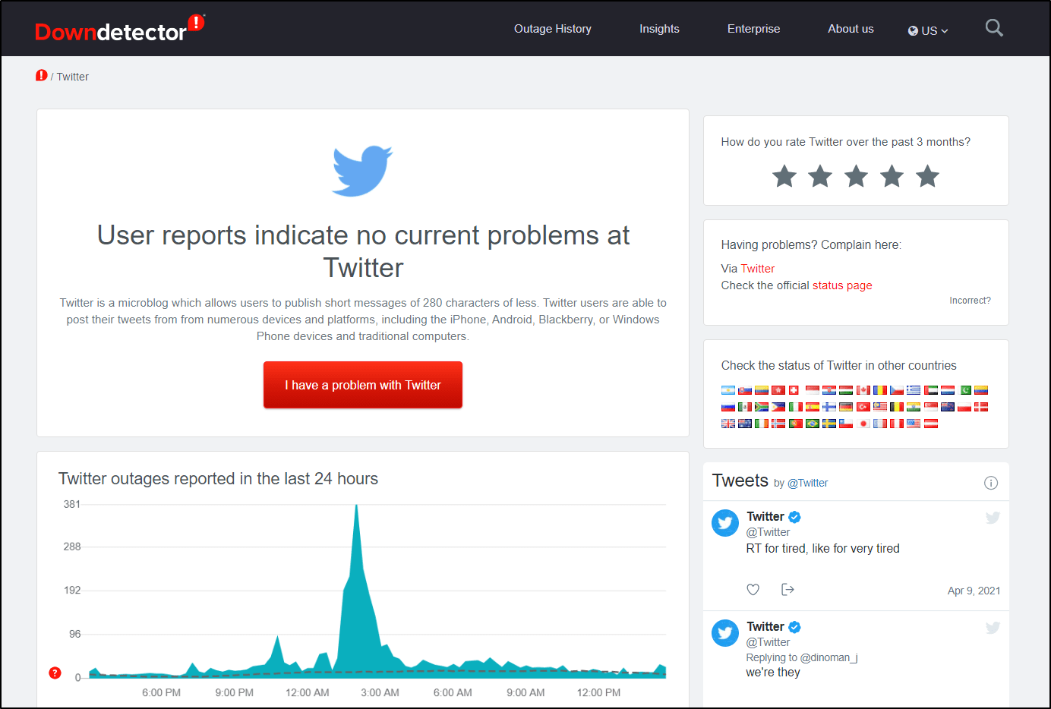Click the 'Apr 9, 2021' tweet date
This screenshot has height=709, width=1051.
974,591
